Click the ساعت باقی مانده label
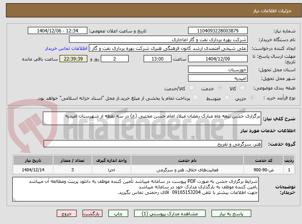The image size is (302, 224). tap(40, 59)
